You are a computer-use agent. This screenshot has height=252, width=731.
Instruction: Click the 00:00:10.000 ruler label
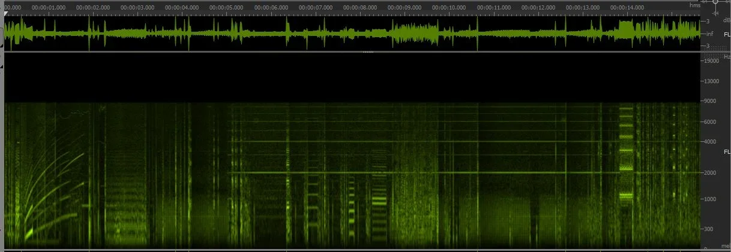pyautogui.click(x=449, y=8)
